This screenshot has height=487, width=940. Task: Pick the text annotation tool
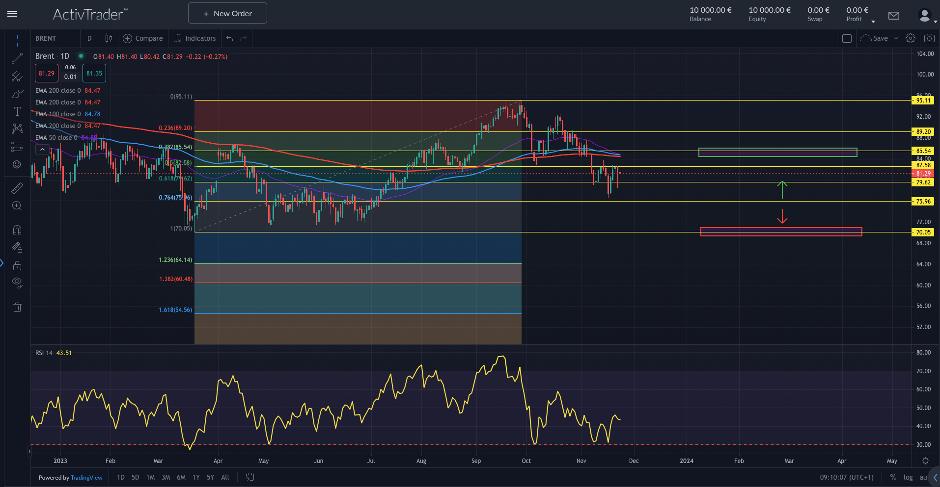(x=17, y=111)
